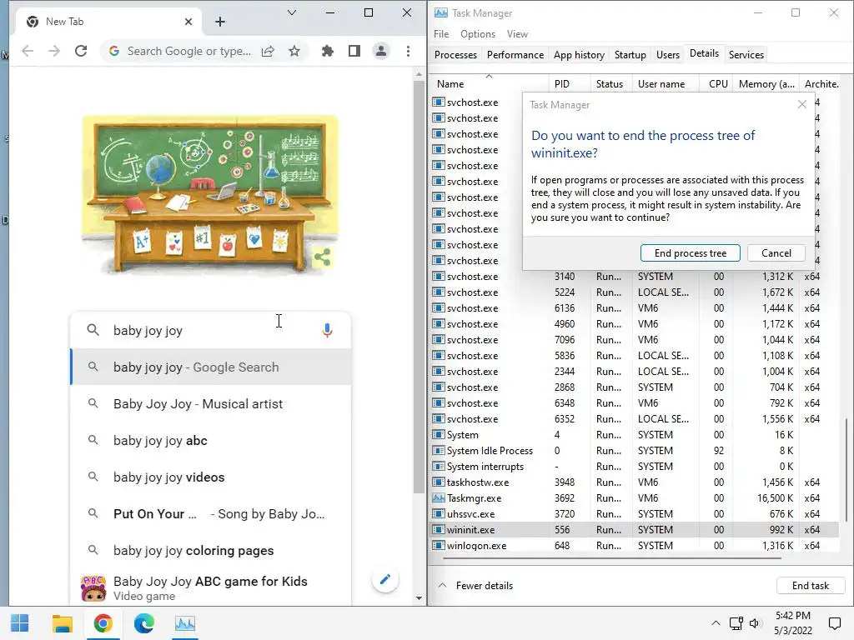This screenshot has height=640, width=854.
Task: Open Task Manager File menu
Action: tap(441, 33)
